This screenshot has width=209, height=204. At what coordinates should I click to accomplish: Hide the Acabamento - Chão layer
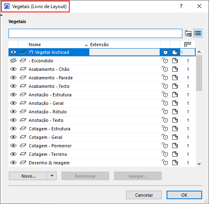pos(13,69)
